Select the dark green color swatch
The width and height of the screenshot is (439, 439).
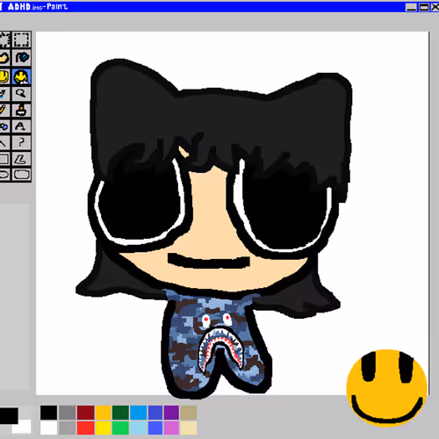pyautogui.click(x=120, y=413)
